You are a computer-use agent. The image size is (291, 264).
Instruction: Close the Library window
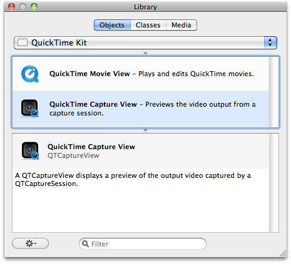[12, 7]
